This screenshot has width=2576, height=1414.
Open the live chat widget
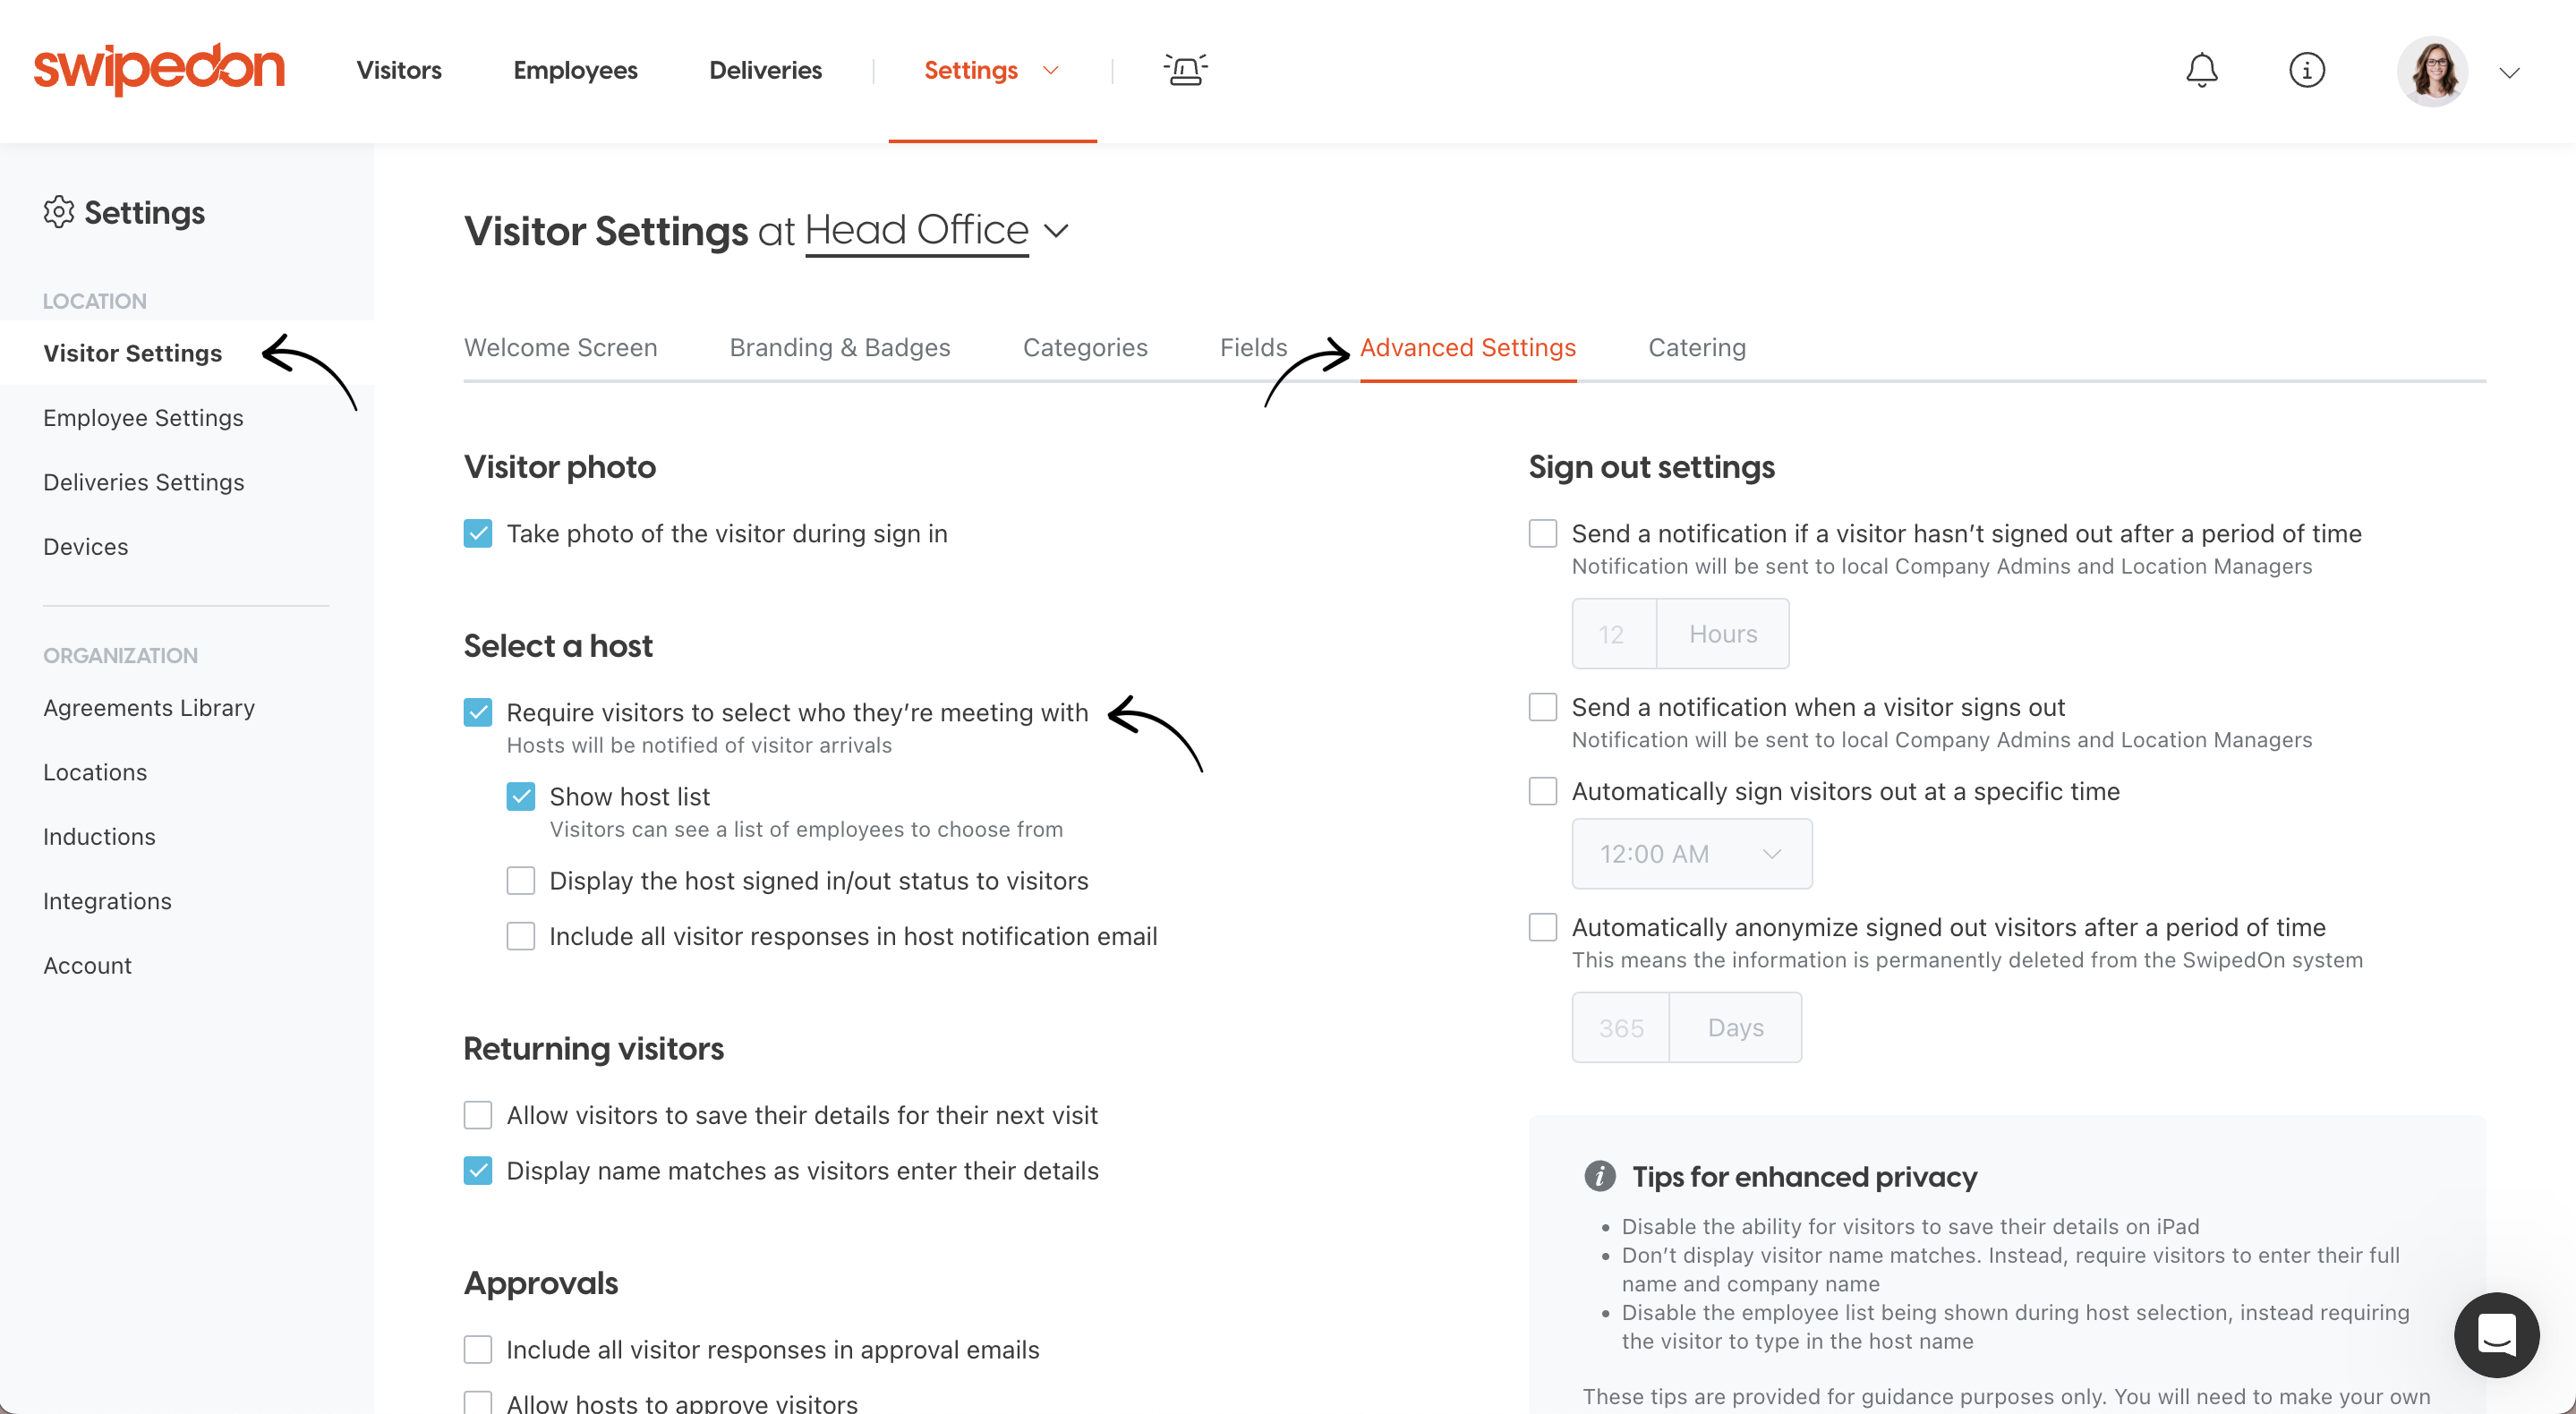[2496, 1335]
